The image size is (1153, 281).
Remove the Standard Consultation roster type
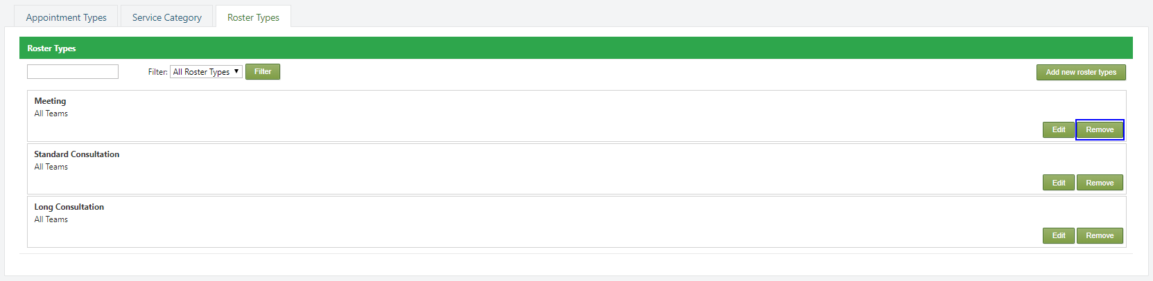pos(1099,183)
